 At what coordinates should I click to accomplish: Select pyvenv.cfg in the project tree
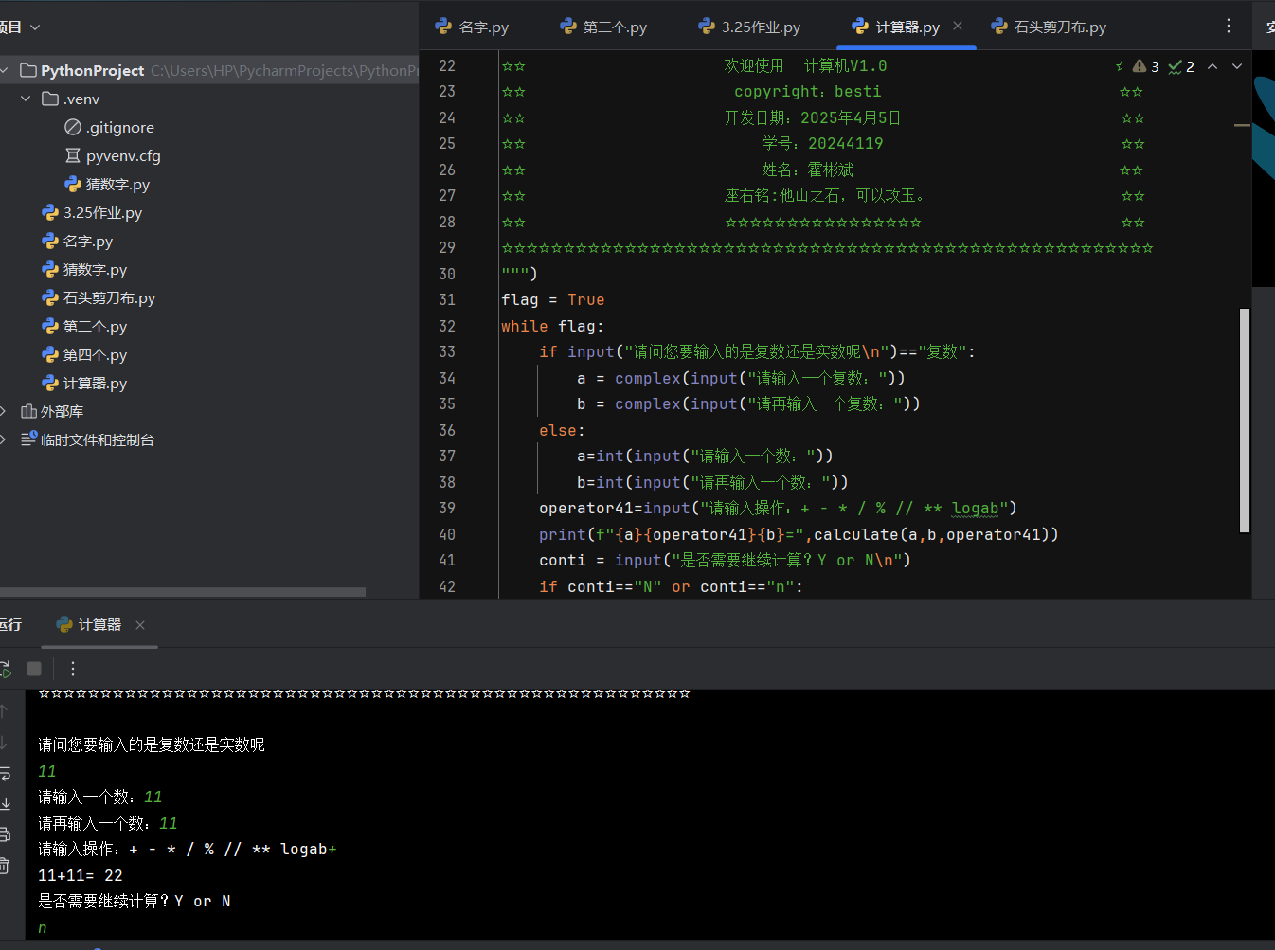(x=113, y=155)
